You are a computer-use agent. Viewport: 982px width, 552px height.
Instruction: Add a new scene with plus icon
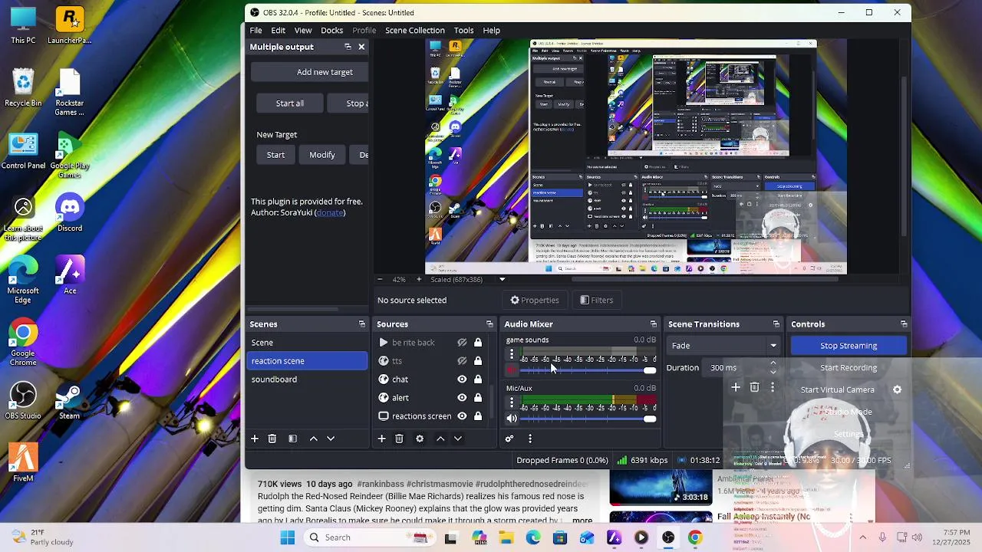click(x=255, y=439)
